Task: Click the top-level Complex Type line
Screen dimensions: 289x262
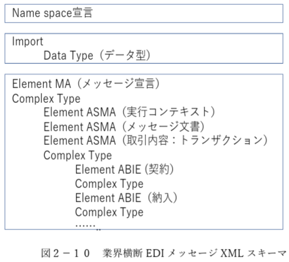Action: 46,99
